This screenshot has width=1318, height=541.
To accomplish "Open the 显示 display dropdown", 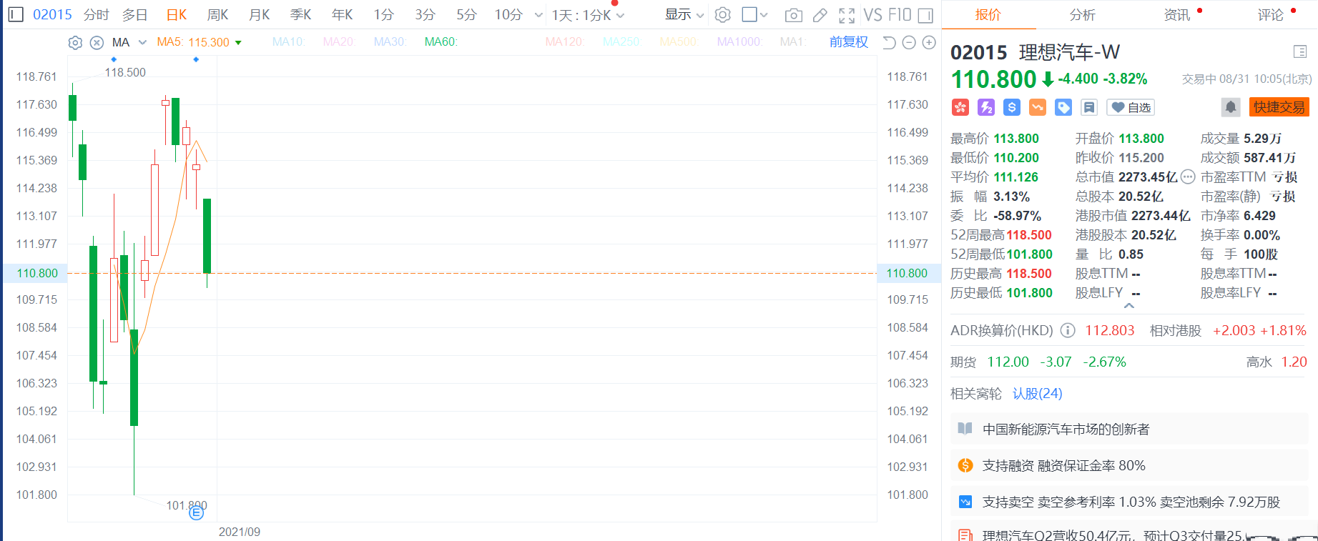I will pyautogui.click(x=684, y=15).
